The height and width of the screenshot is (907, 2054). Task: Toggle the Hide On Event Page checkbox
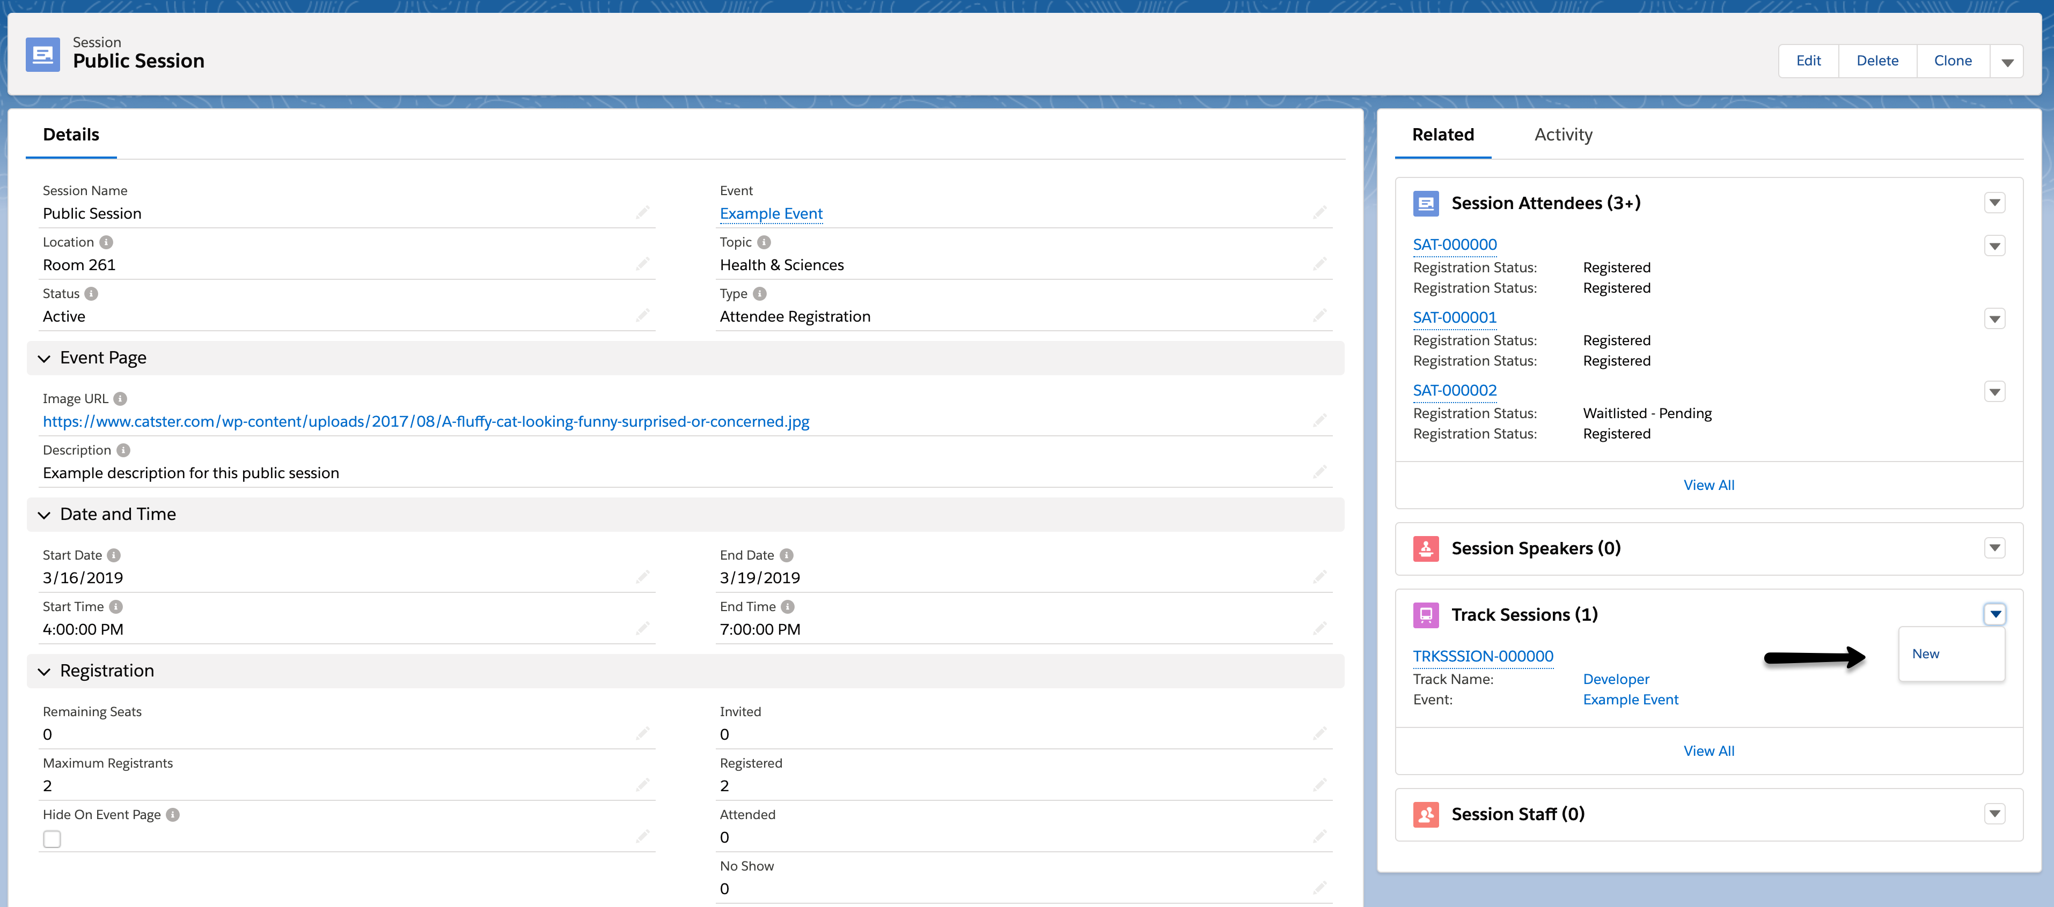pos(52,838)
